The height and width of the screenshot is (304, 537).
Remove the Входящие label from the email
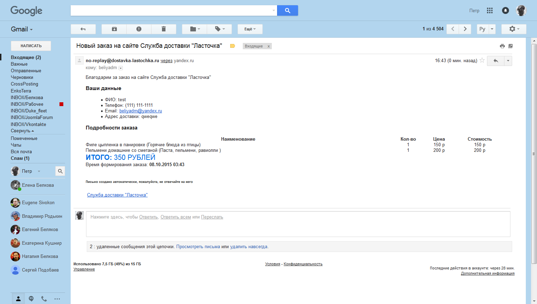(x=269, y=46)
